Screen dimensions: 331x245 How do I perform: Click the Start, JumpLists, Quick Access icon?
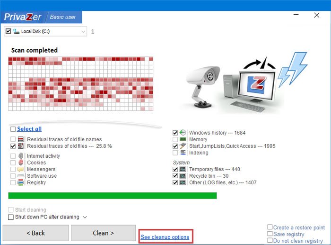tap(183, 146)
